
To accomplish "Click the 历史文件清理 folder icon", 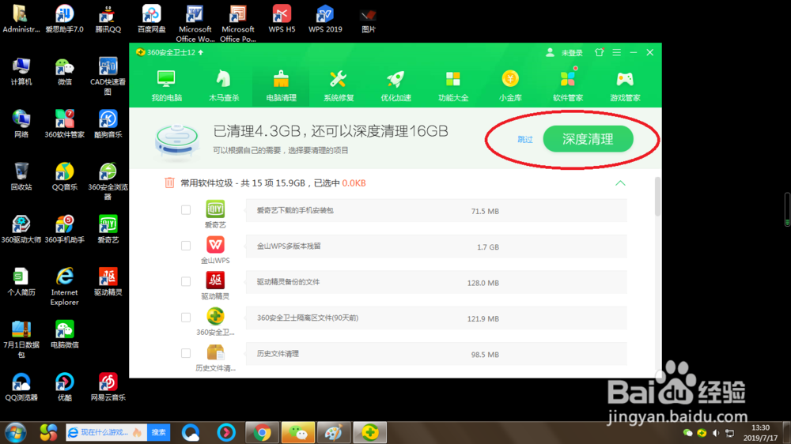I will [215, 352].
